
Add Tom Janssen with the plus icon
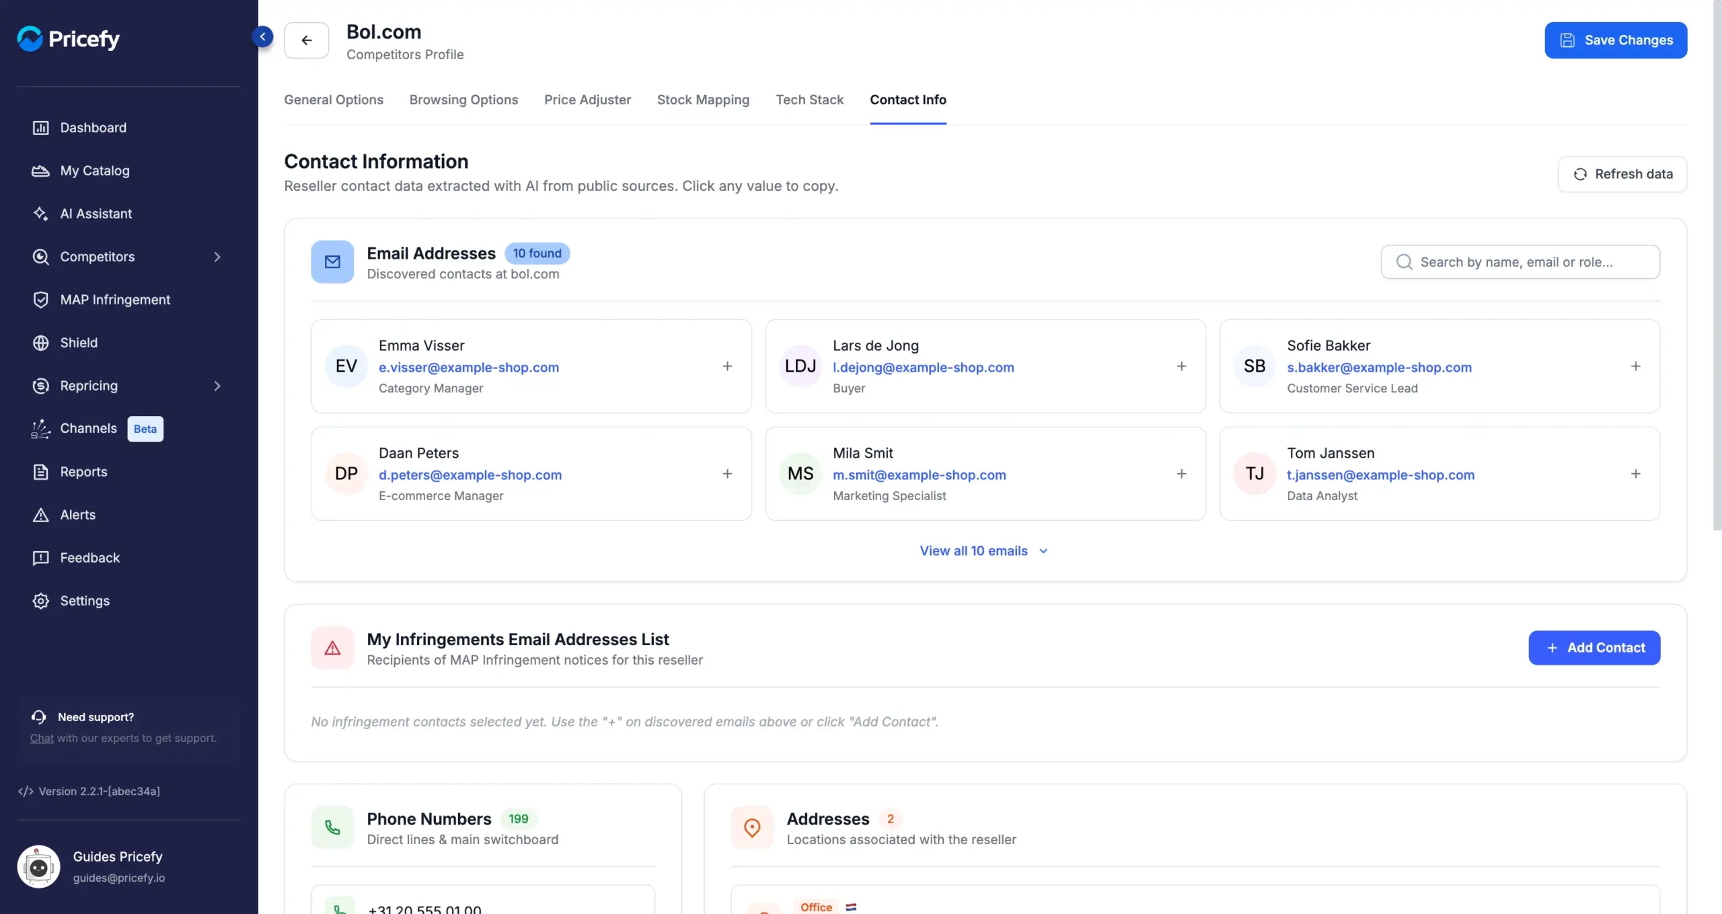tap(1635, 474)
